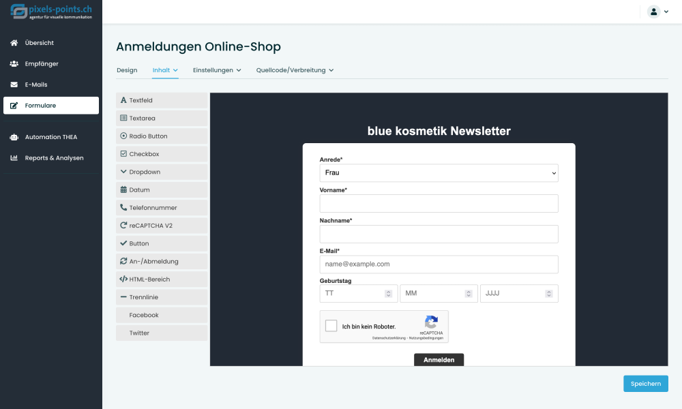Image resolution: width=682 pixels, height=409 pixels.
Task: Click into the MM month field
Action: point(439,293)
